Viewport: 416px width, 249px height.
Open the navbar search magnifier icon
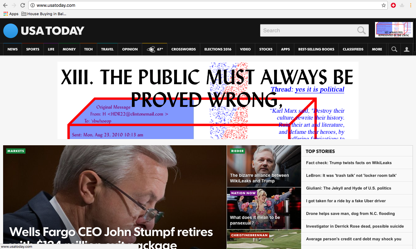pos(394,49)
